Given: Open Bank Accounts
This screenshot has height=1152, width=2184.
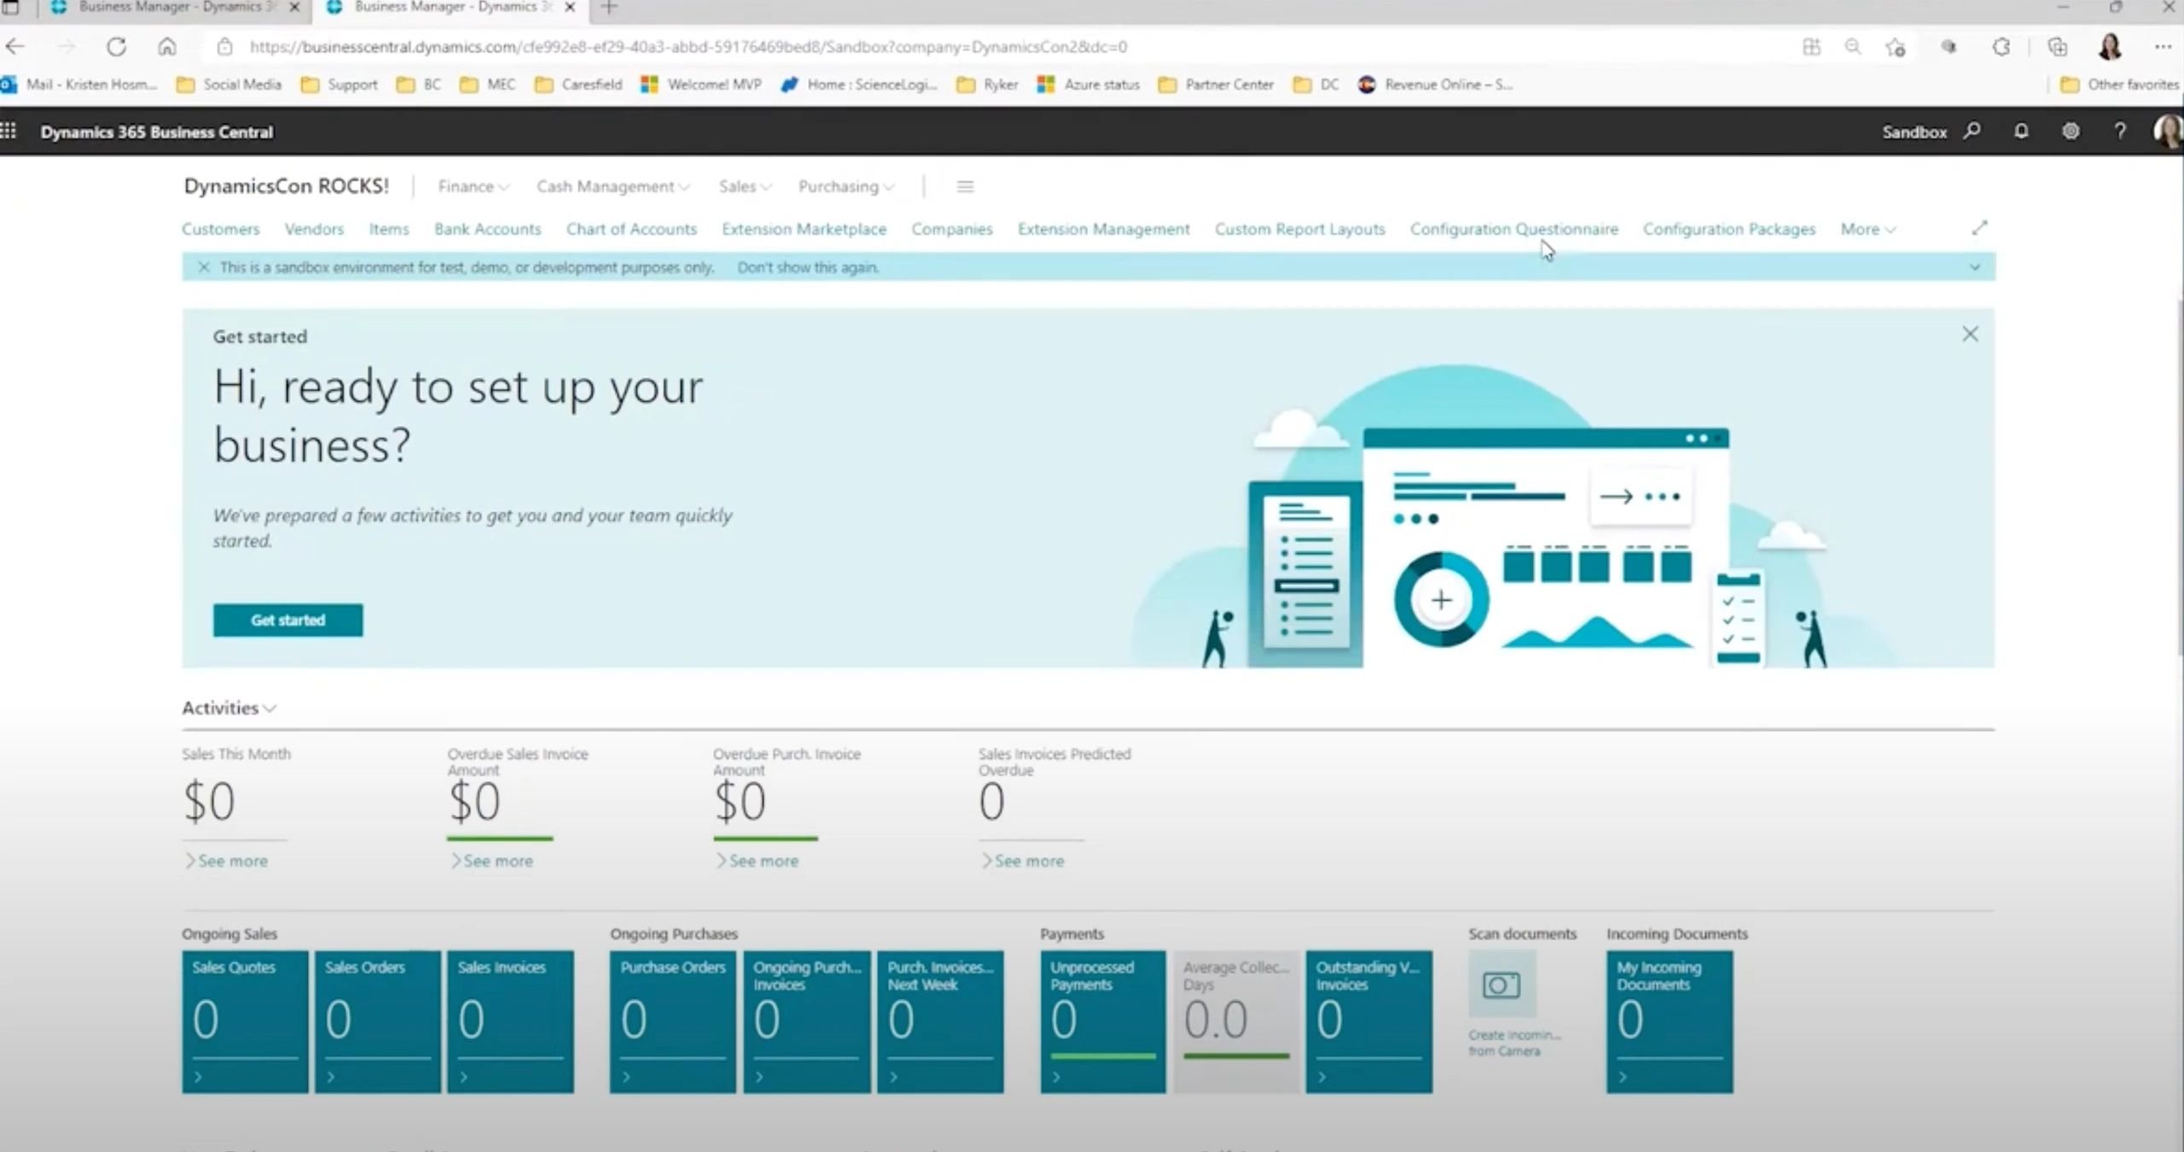Looking at the screenshot, I should 488,229.
